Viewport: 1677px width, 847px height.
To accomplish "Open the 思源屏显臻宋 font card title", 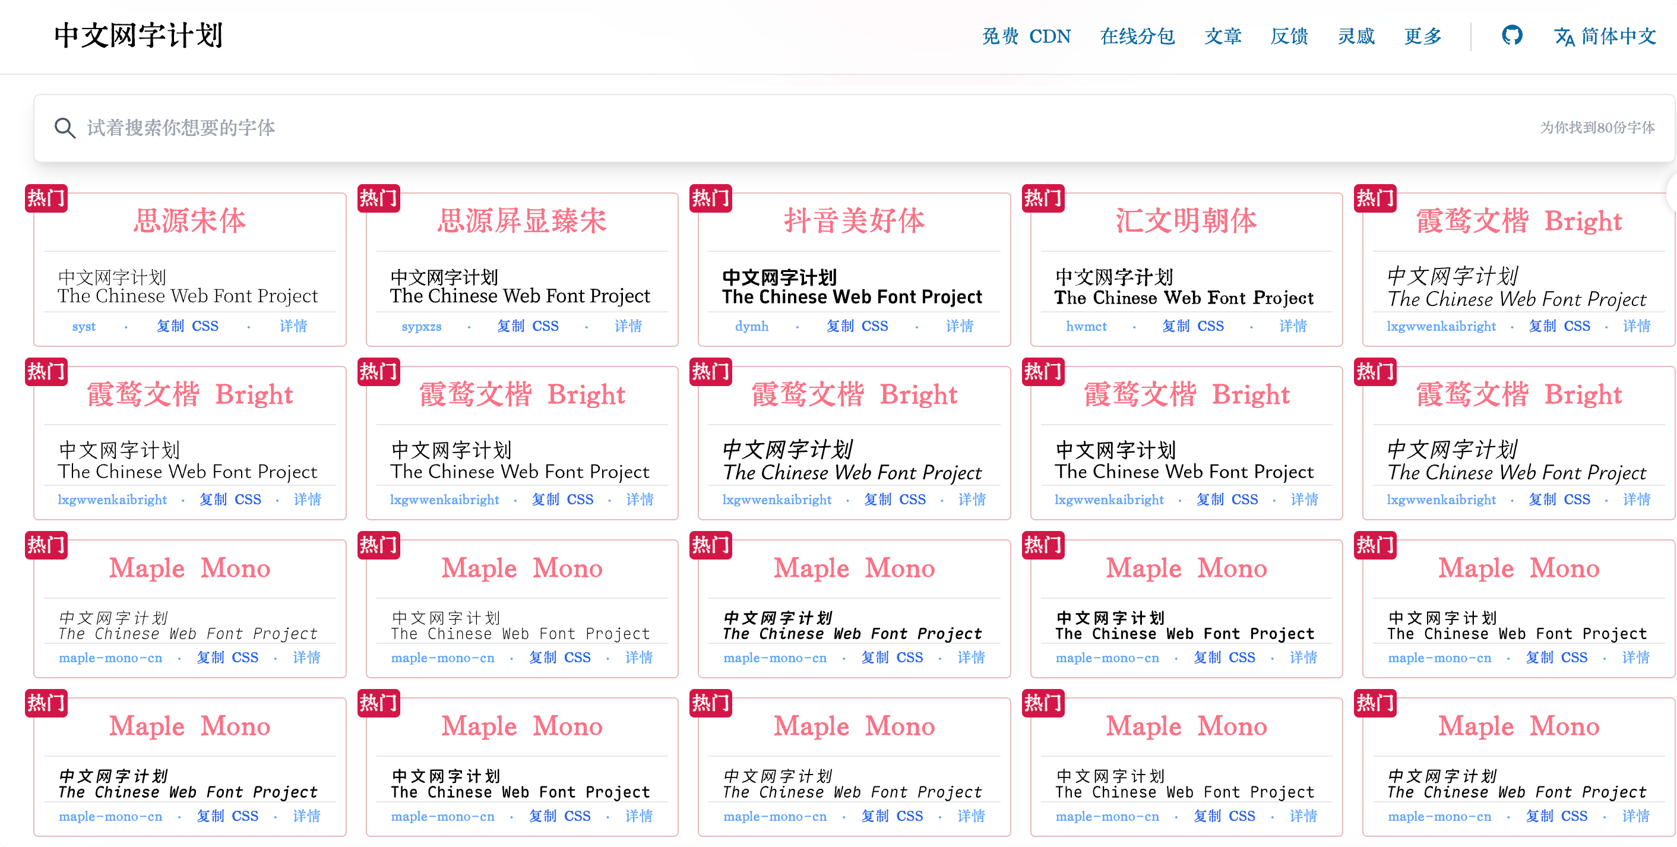I will click(x=521, y=222).
